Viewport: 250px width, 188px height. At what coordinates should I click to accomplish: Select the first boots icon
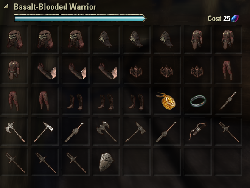click(x=76, y=101)
